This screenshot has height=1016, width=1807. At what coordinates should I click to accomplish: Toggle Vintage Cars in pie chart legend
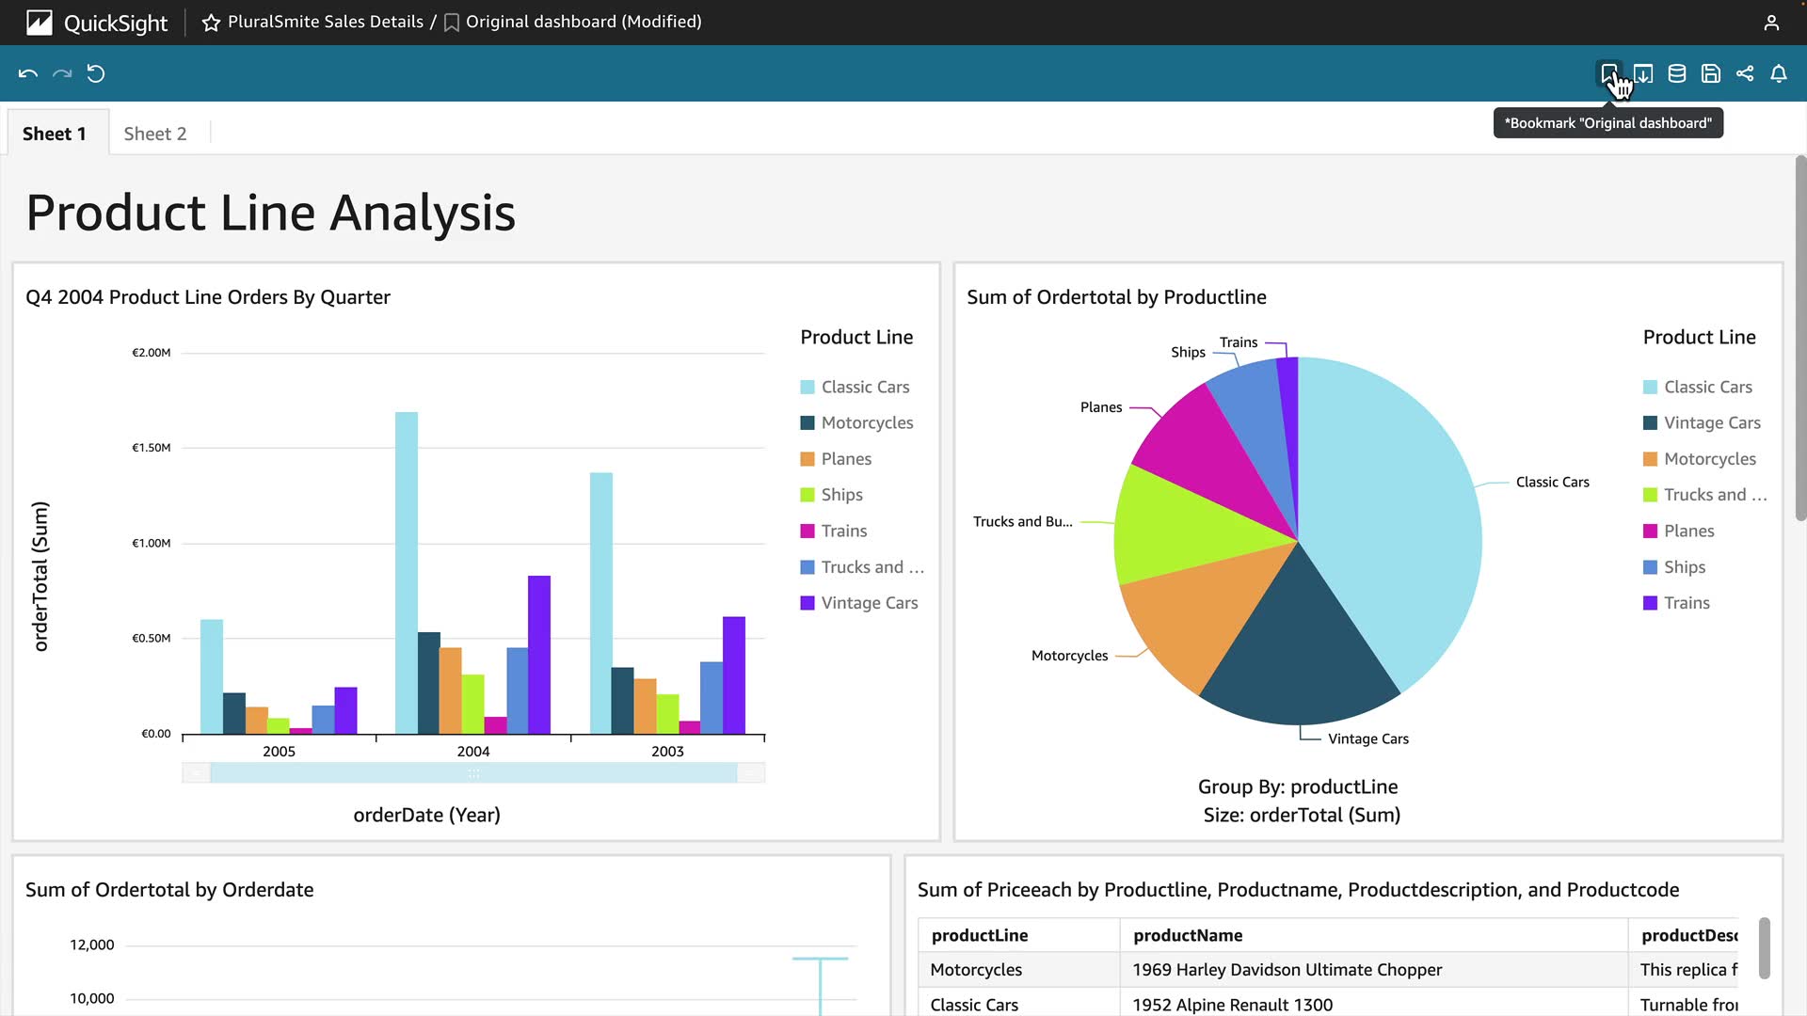pyautogui.click(x=1711, y=422)
